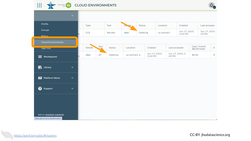Click the $0.00 cost cell
Image resolution: width=251 pixels, height=141 pixels.
click(x=195, y=55)
